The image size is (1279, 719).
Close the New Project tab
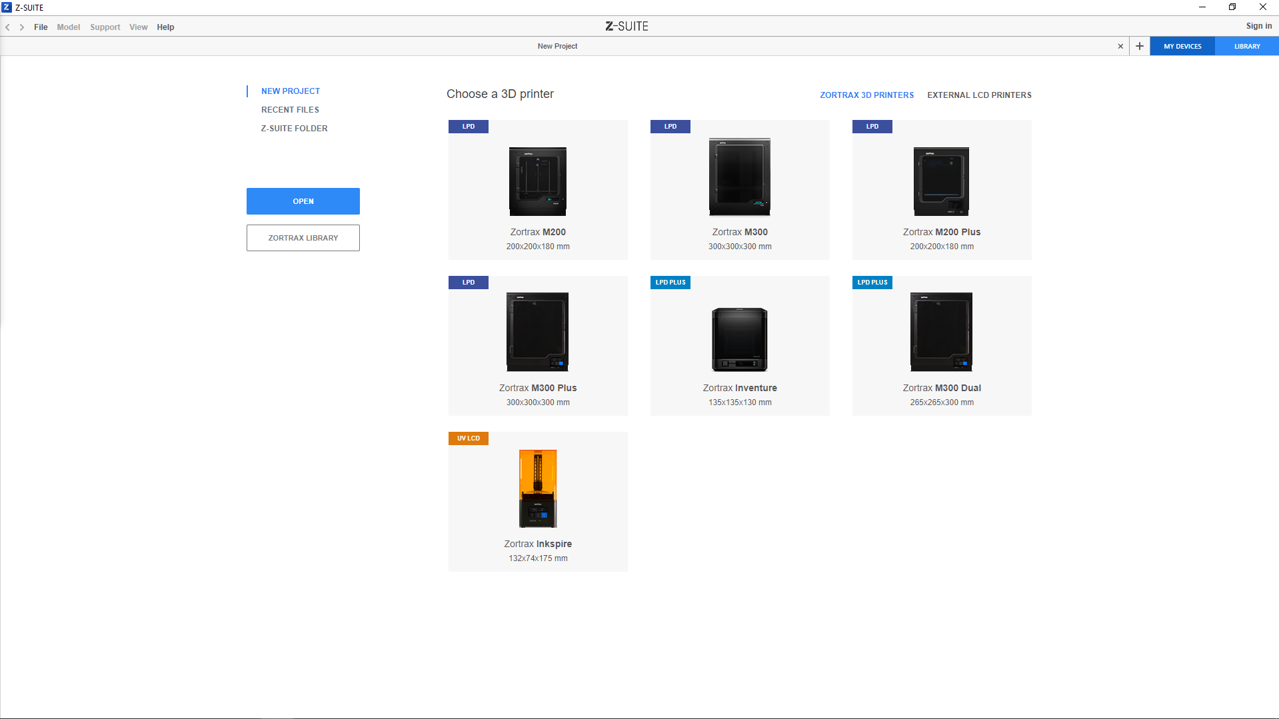pyautogui.click(x=1120, y=46)
